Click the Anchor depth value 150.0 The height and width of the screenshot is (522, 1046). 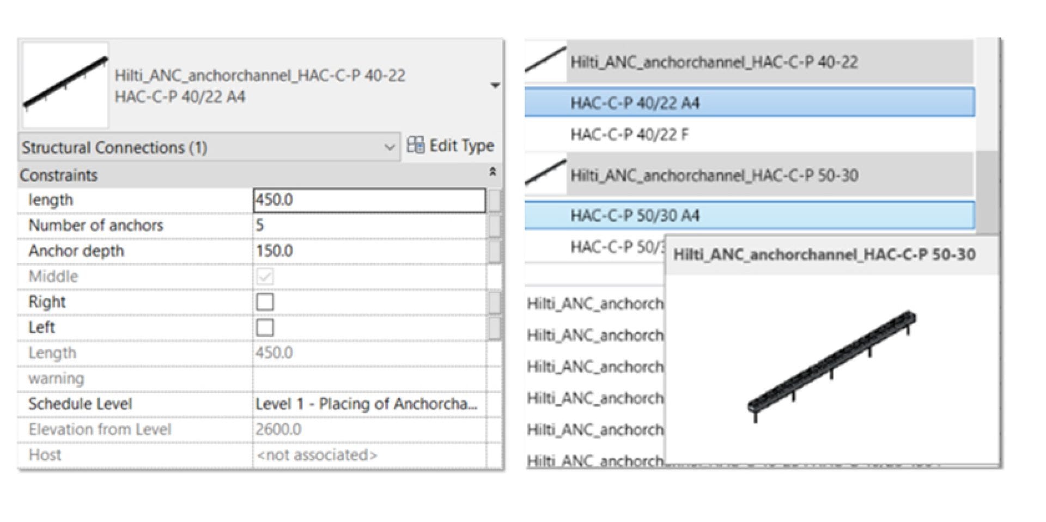click(x=369, y=251)
